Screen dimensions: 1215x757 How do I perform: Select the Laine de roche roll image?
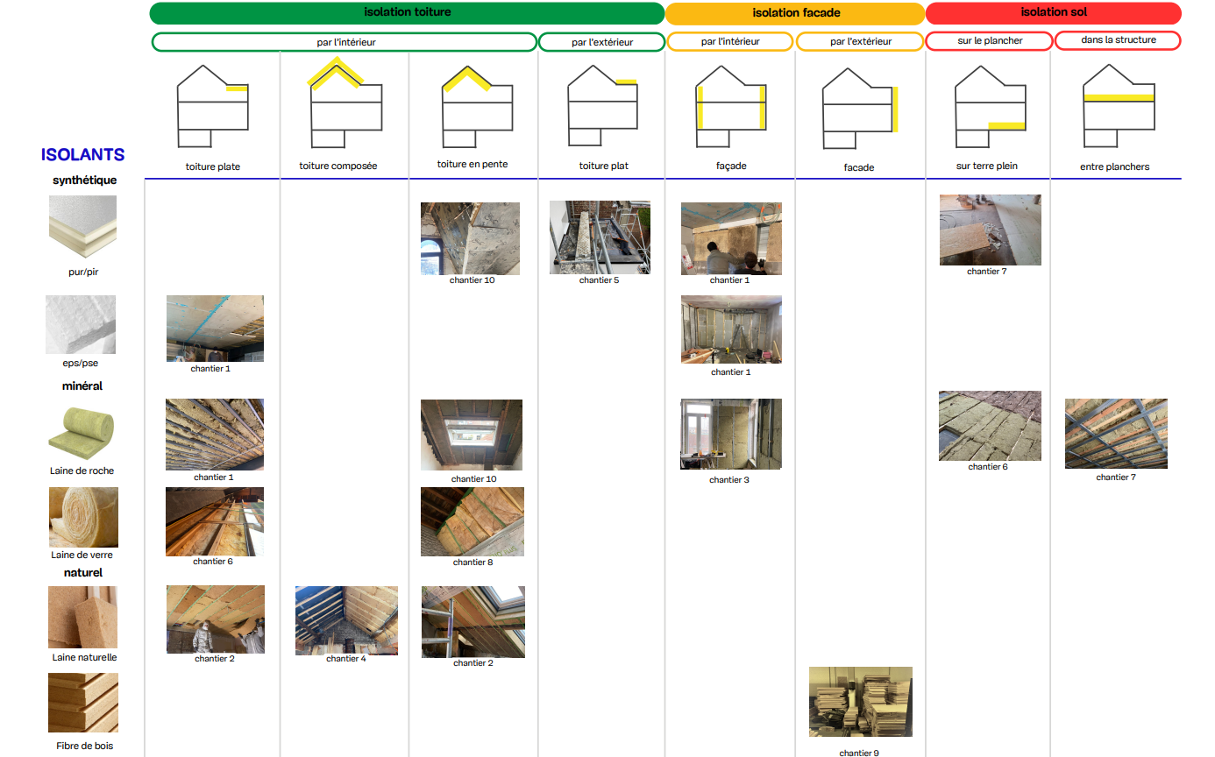coord(82,435)
